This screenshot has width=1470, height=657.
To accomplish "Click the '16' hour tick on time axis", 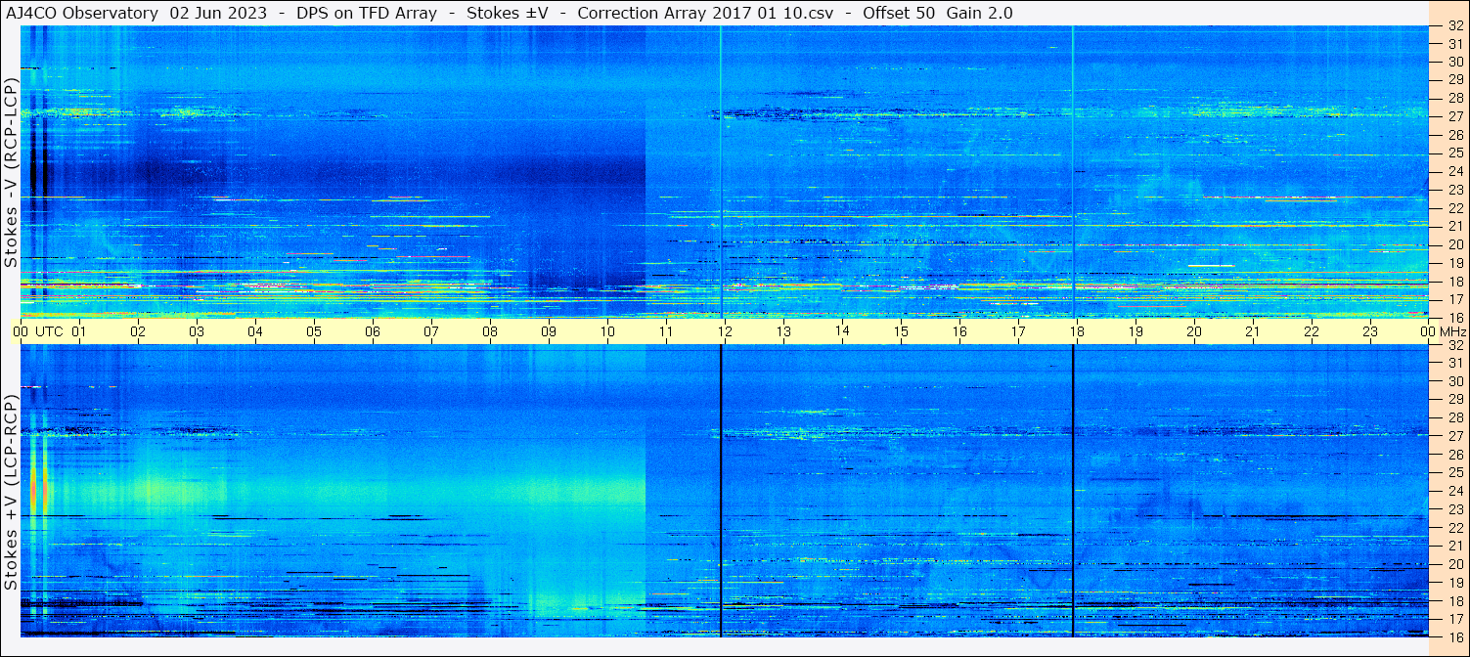I will click(959, 331).
